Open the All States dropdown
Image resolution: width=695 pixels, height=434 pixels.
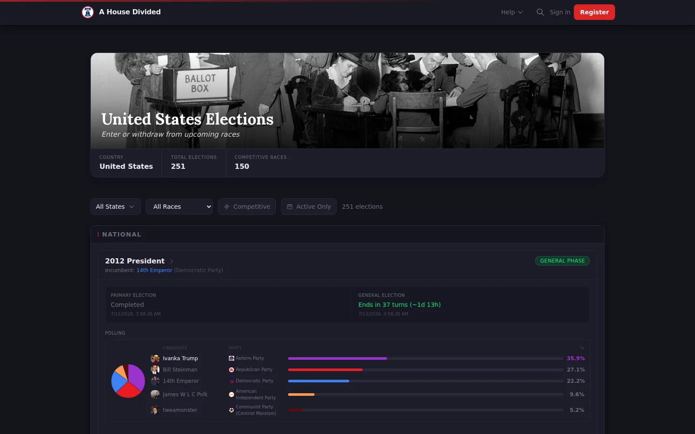click(116, 207)
